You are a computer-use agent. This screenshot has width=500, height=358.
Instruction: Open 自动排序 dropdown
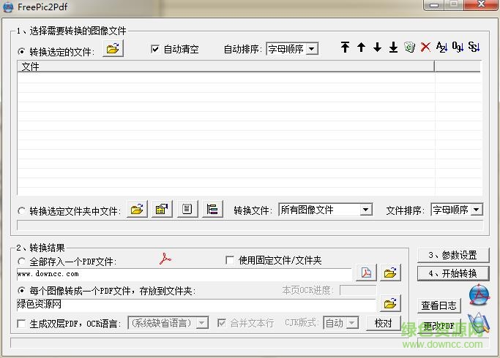(x=292, y=49)
